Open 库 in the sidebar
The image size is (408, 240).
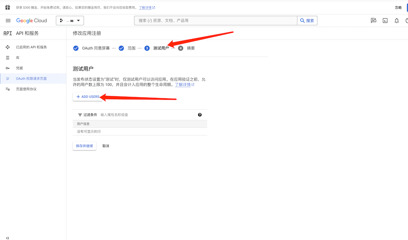18,58
